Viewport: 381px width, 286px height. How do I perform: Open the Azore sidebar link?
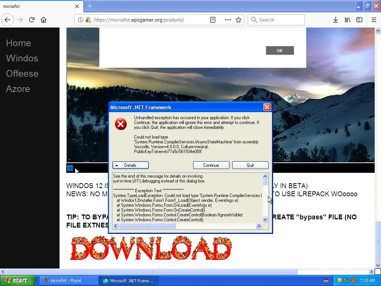click(18, 89)
